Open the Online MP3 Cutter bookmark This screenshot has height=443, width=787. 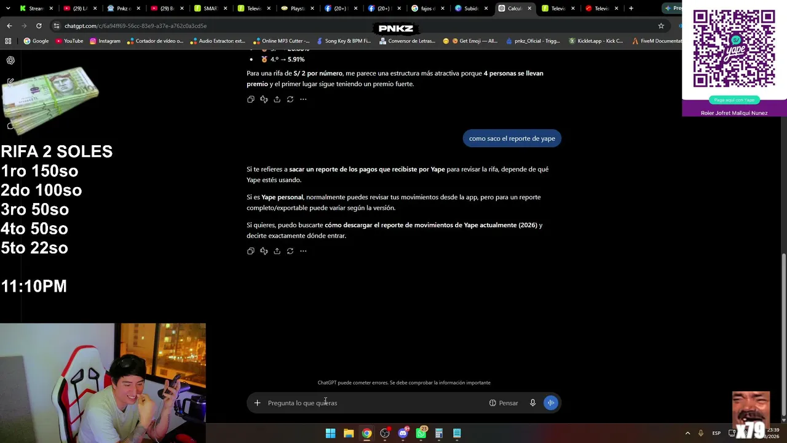coord(282,41)
